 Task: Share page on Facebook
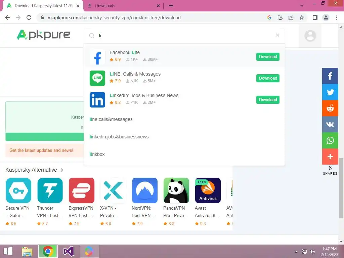pyautogui.click(x=330, y=76)
